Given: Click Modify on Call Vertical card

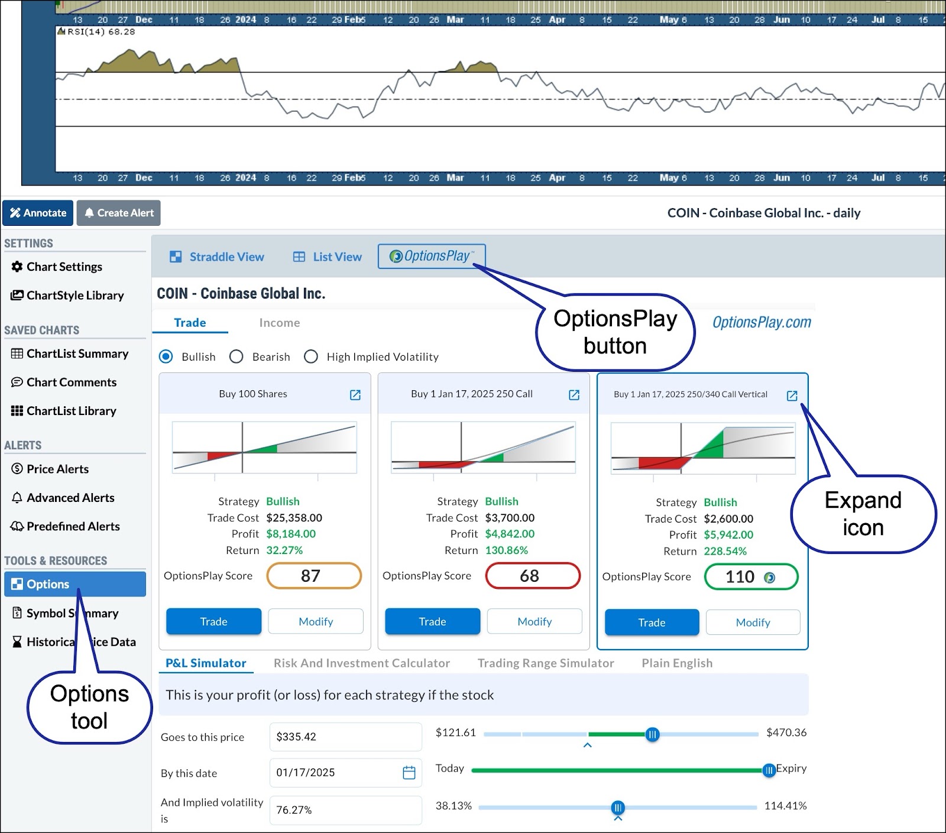Looking at the screenshot, I should pos(753,623).
